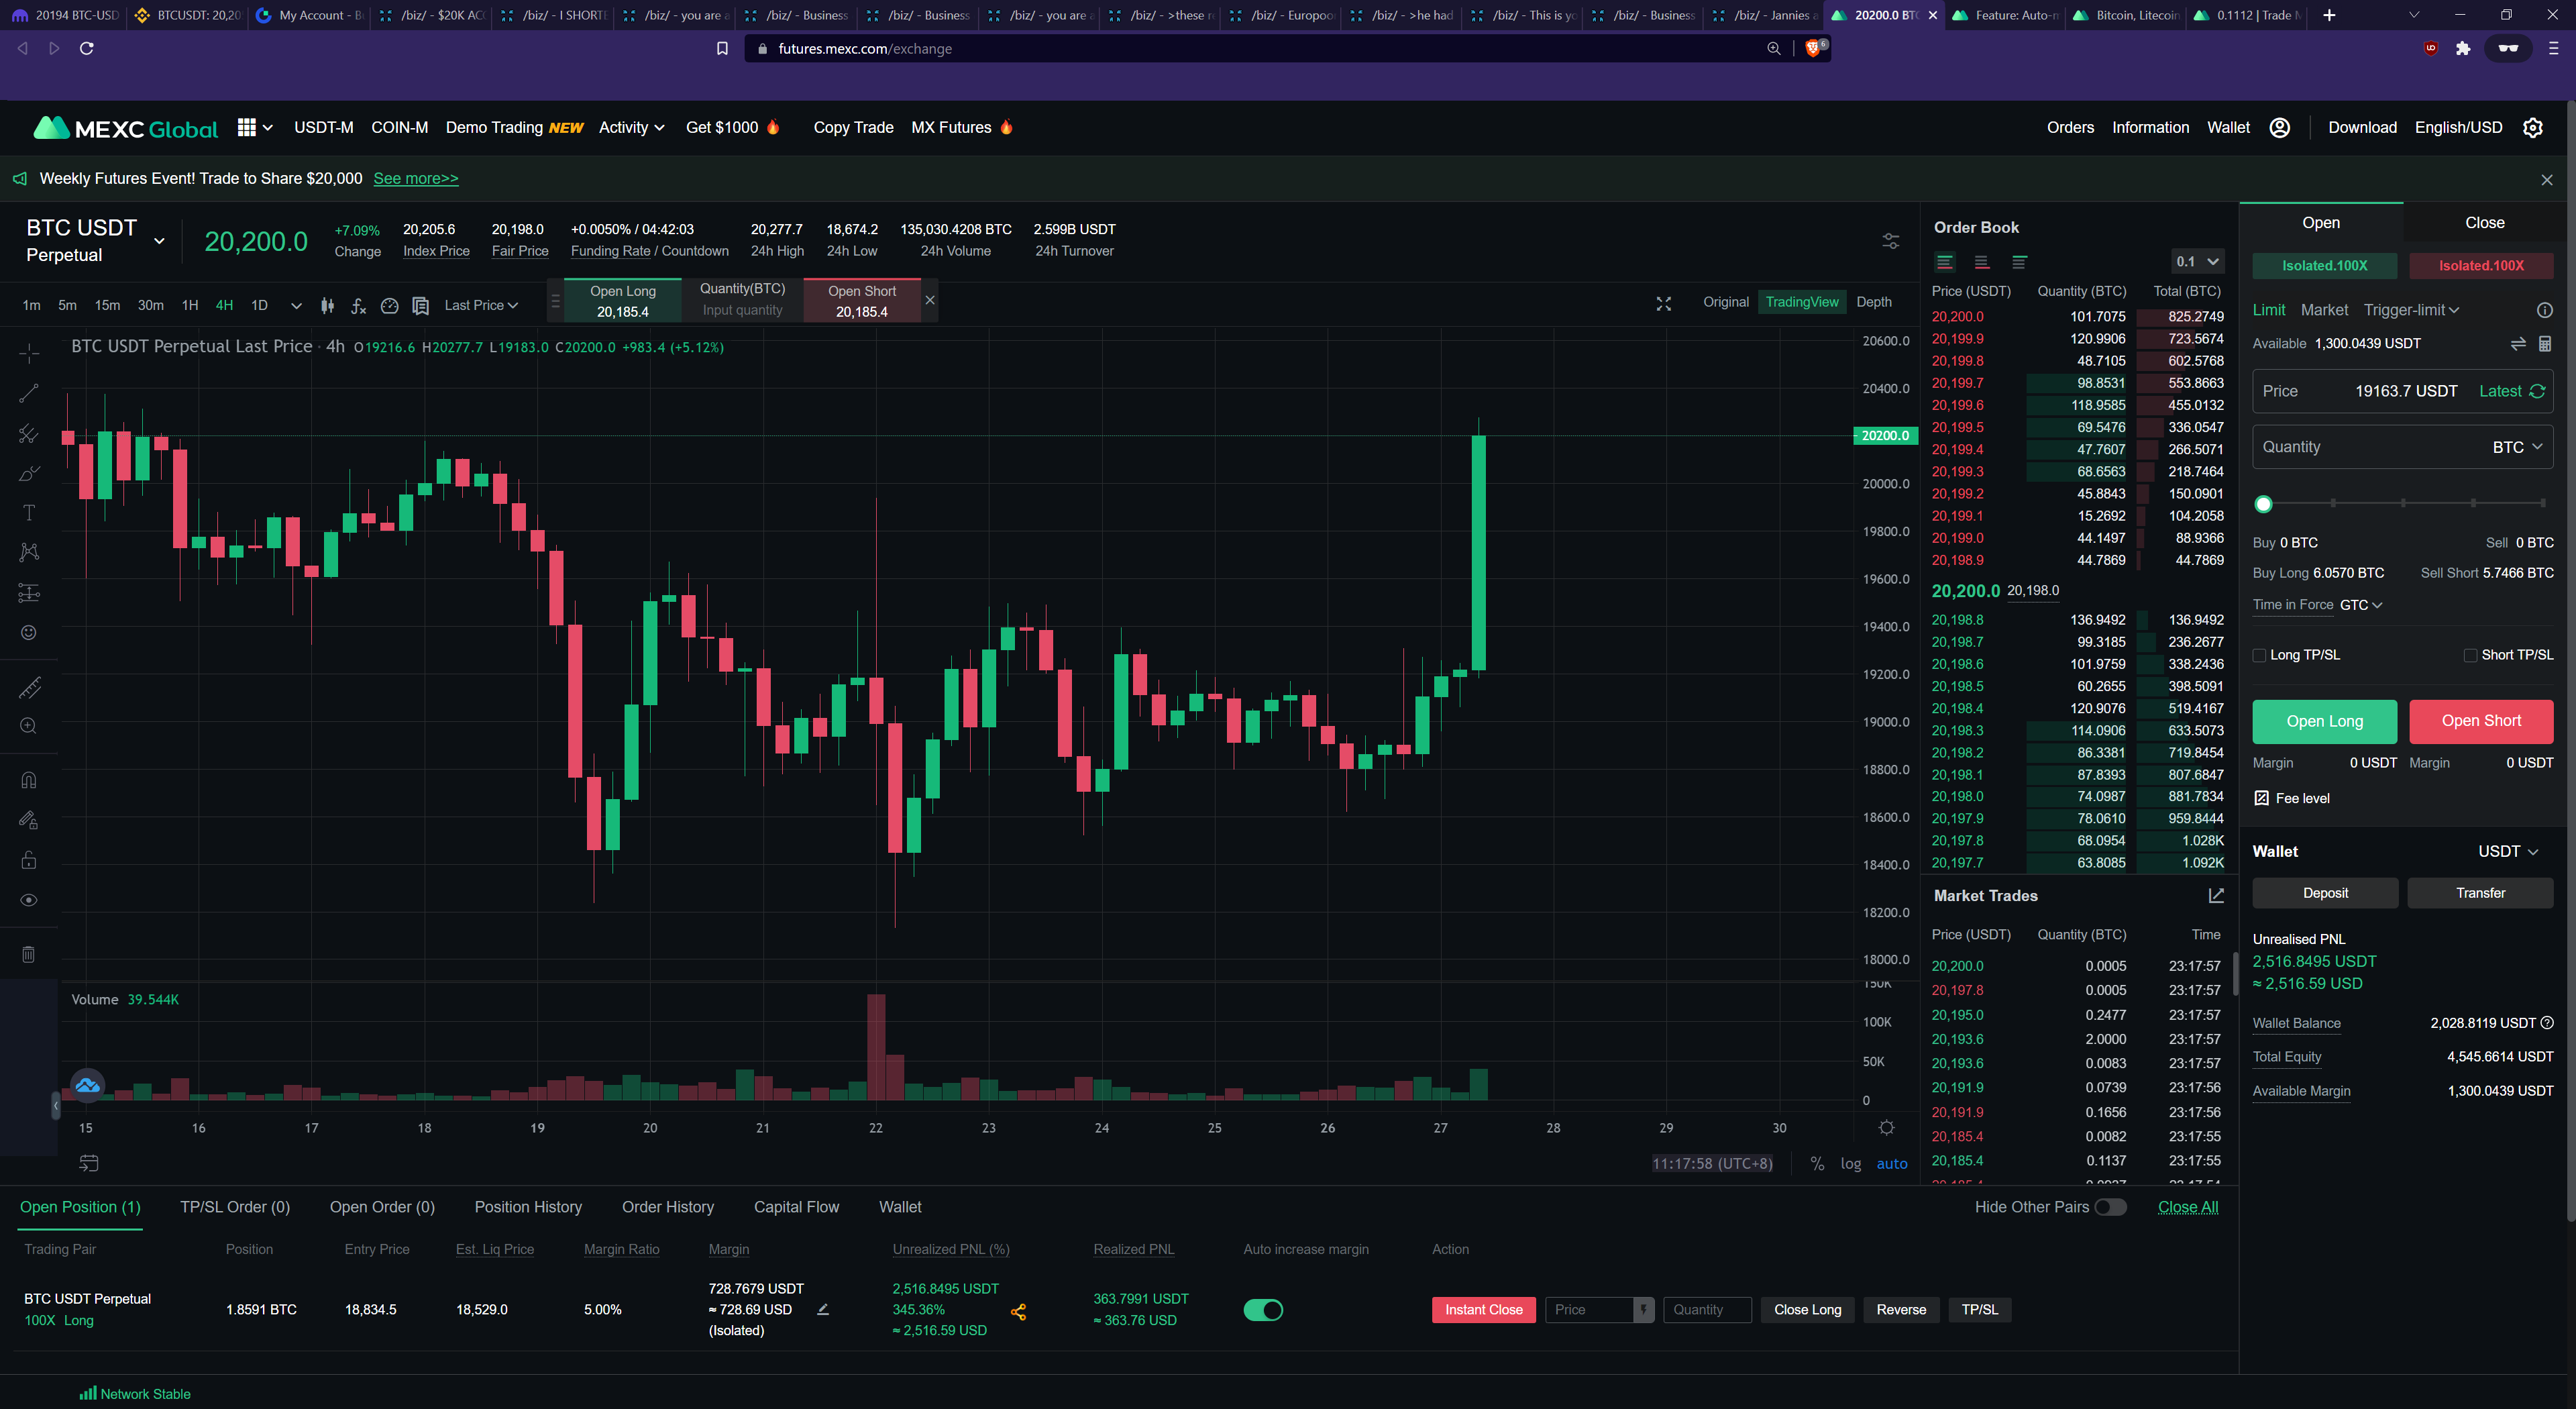Remove drawings with the trash icon
The height and width of the screenshot is (1409, 2576).
(x=29, y=954)
